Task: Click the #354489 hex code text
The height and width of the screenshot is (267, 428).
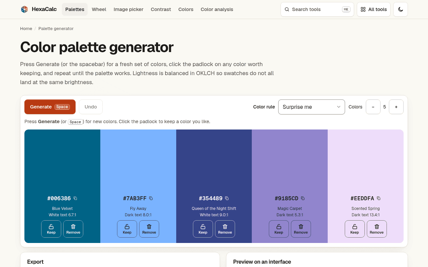Action: pyautogui.click(x=211, y=198)
